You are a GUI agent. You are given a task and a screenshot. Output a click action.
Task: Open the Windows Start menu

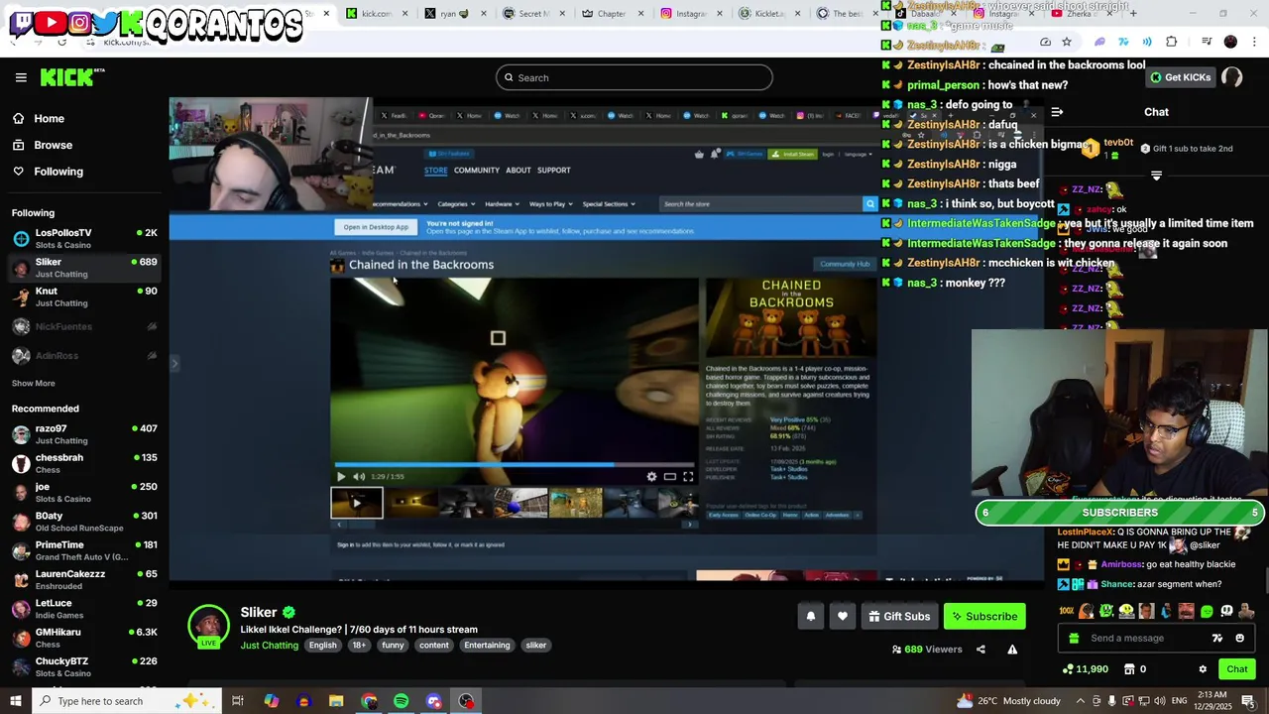pyautogui.click(x=16, y=701)
